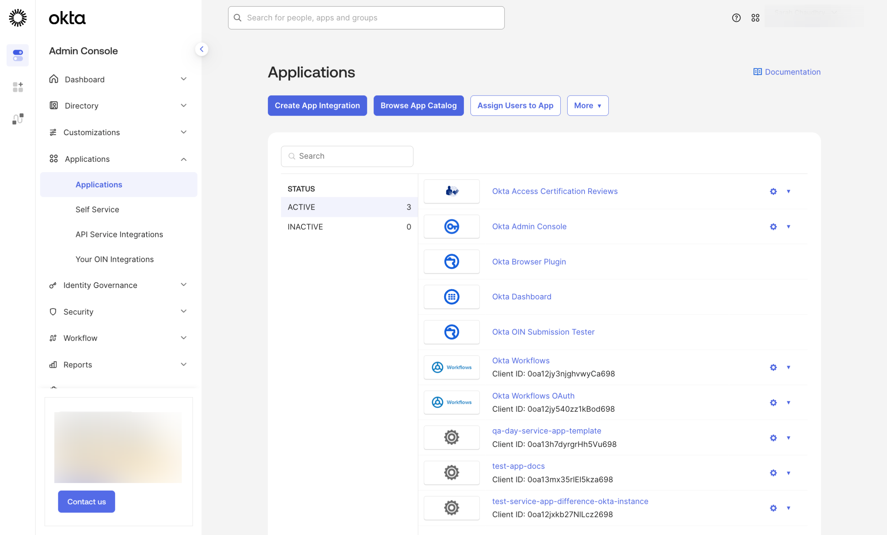Image resolution: width=887 pixels, height=535 pixels.
Task: Collapse the sidebar with the chevron button
Action: (202, 49)
